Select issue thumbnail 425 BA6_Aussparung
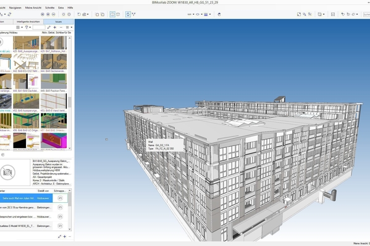Image resolution: width=370 pixels, height=246 pixels. (x=26, y=43)
